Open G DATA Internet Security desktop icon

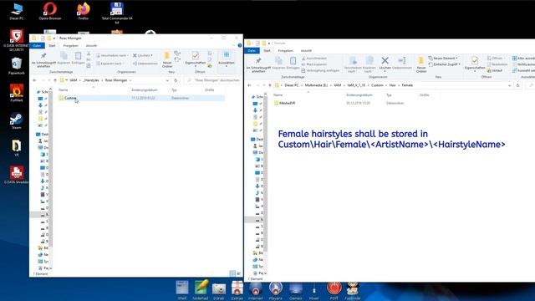[17, 40]
